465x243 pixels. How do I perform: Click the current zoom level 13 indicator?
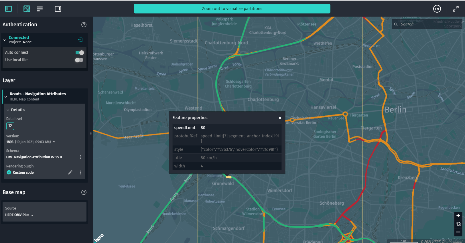(x=458, y=224)
